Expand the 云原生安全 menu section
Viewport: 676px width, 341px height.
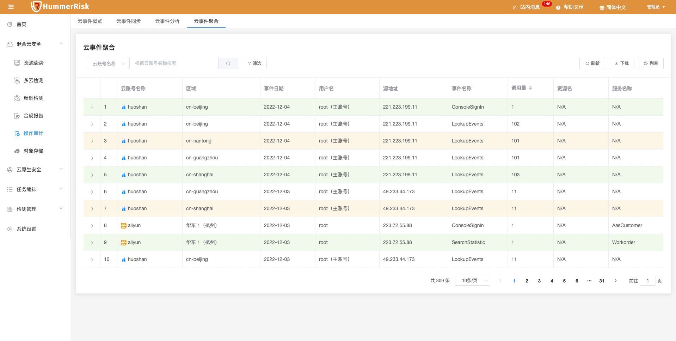[61, 169]
